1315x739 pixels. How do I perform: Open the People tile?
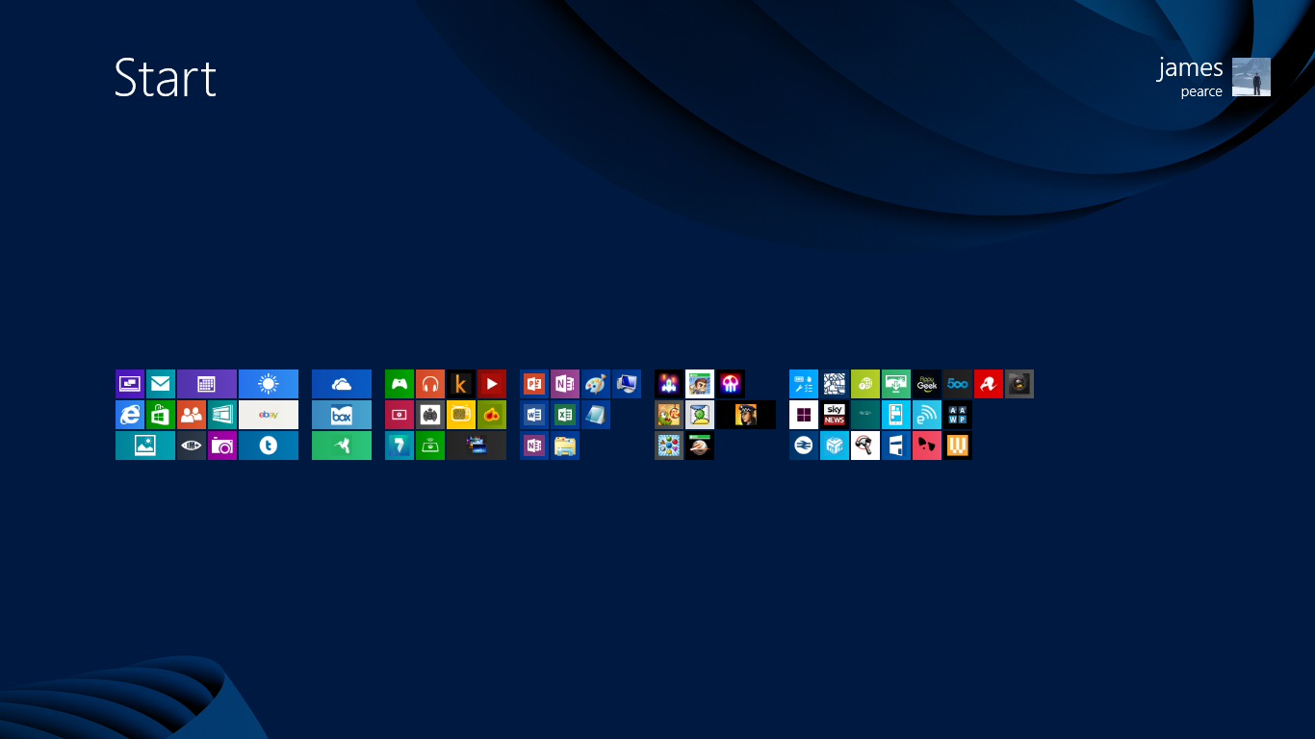[x=192, y=415]
